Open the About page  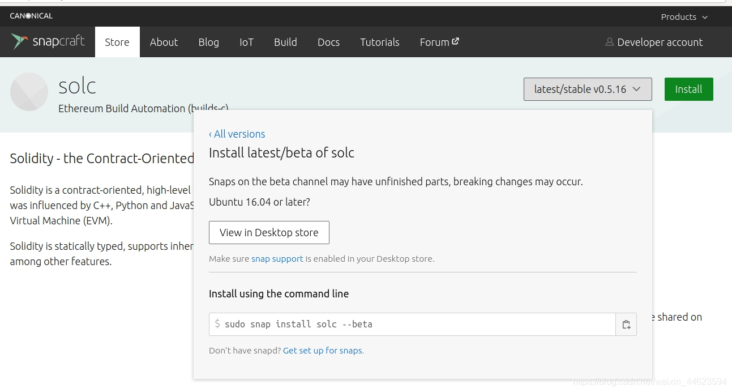pyautogui.click(x=164, y=42)
